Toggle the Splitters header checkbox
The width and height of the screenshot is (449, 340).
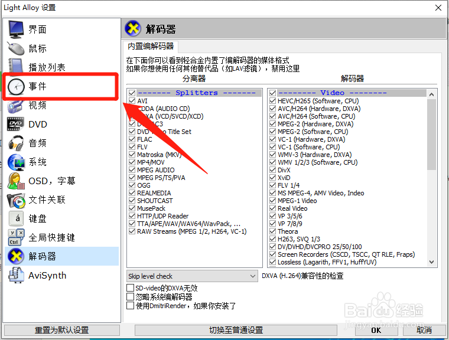[132, 93]
